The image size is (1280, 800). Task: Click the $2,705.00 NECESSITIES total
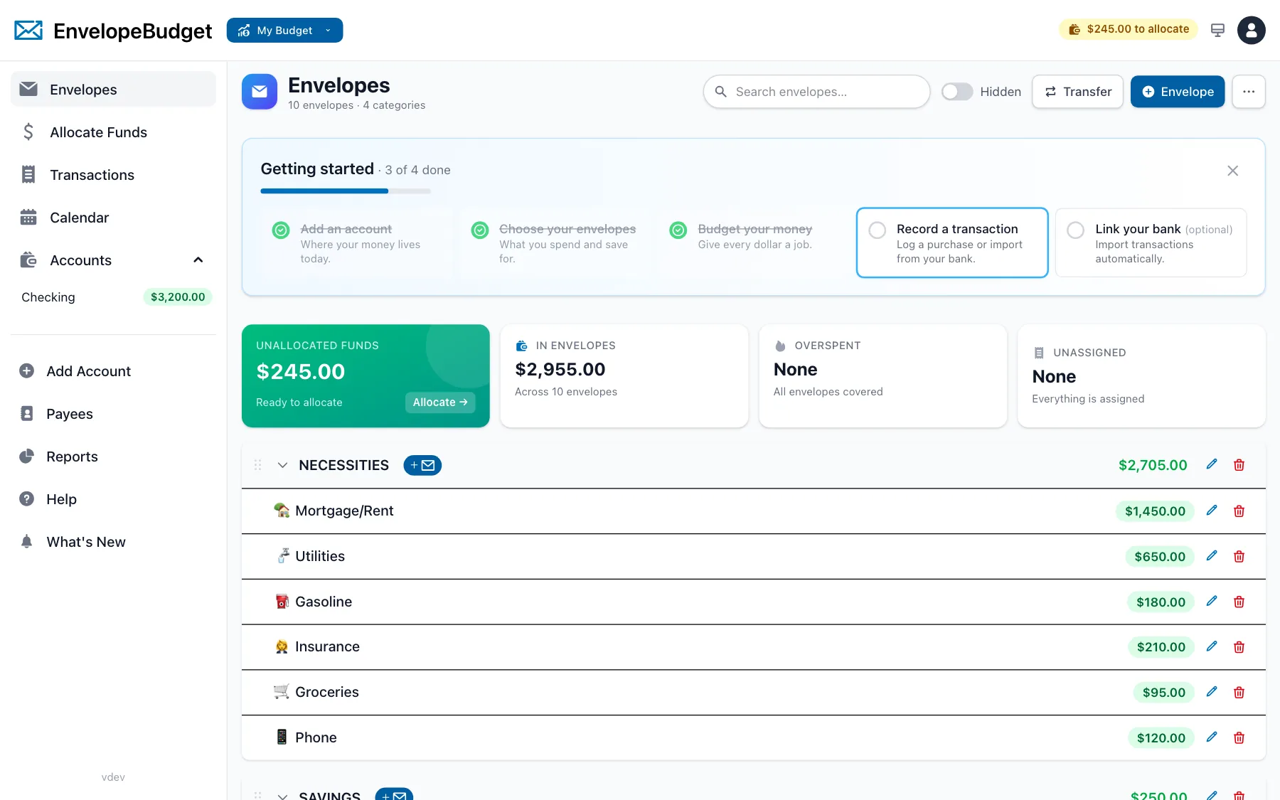point(1153,465)
